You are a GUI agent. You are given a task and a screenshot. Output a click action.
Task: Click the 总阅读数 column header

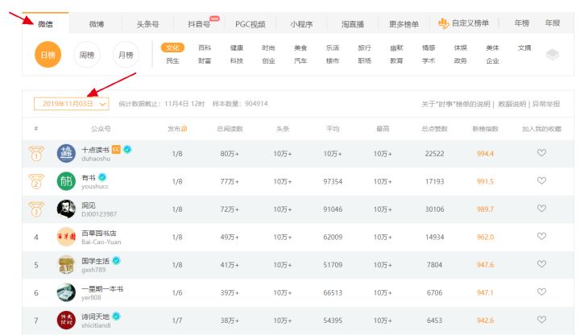pyautogui.click(x=230, y=129)
